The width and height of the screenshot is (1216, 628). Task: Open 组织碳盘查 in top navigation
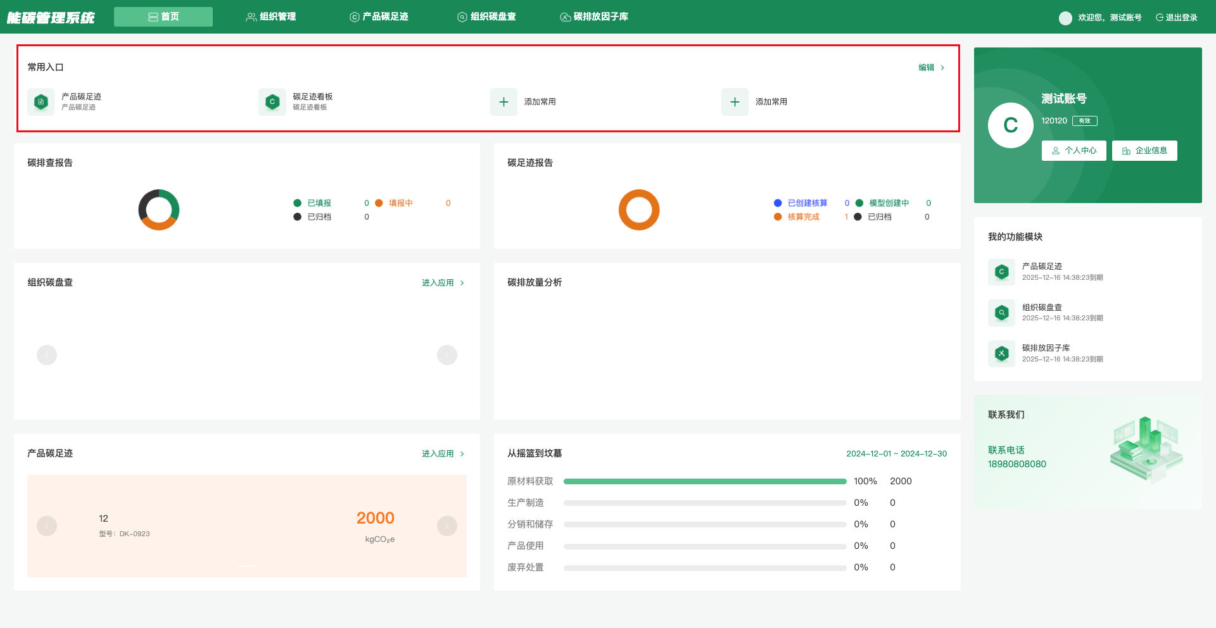486,17
